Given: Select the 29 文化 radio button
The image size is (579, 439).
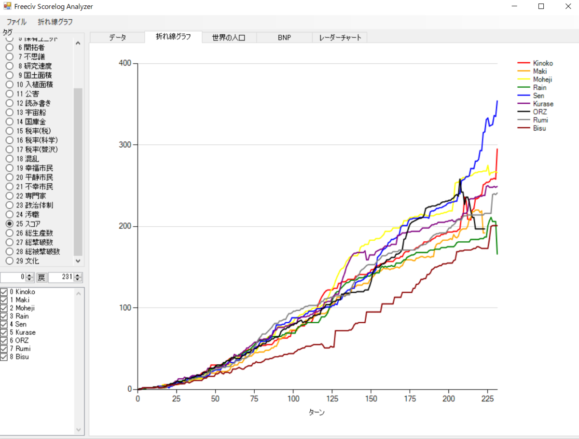Looking at the screenshot, I should click(x=9, y=261).
